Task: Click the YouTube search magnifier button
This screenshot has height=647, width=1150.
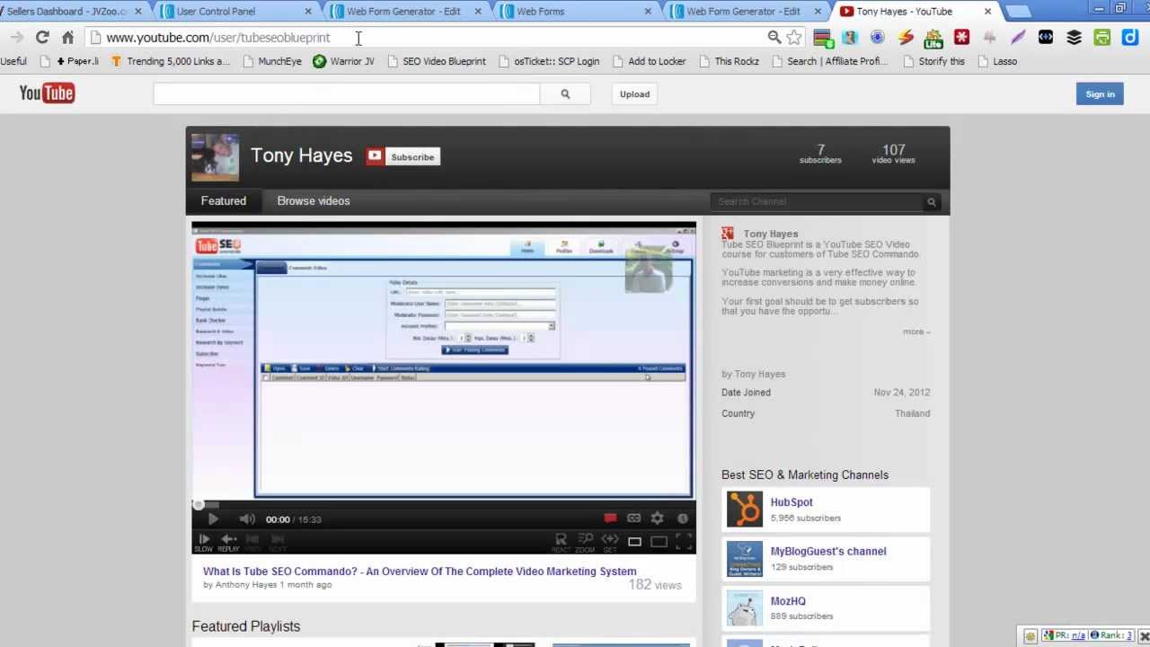Action: 565,93
